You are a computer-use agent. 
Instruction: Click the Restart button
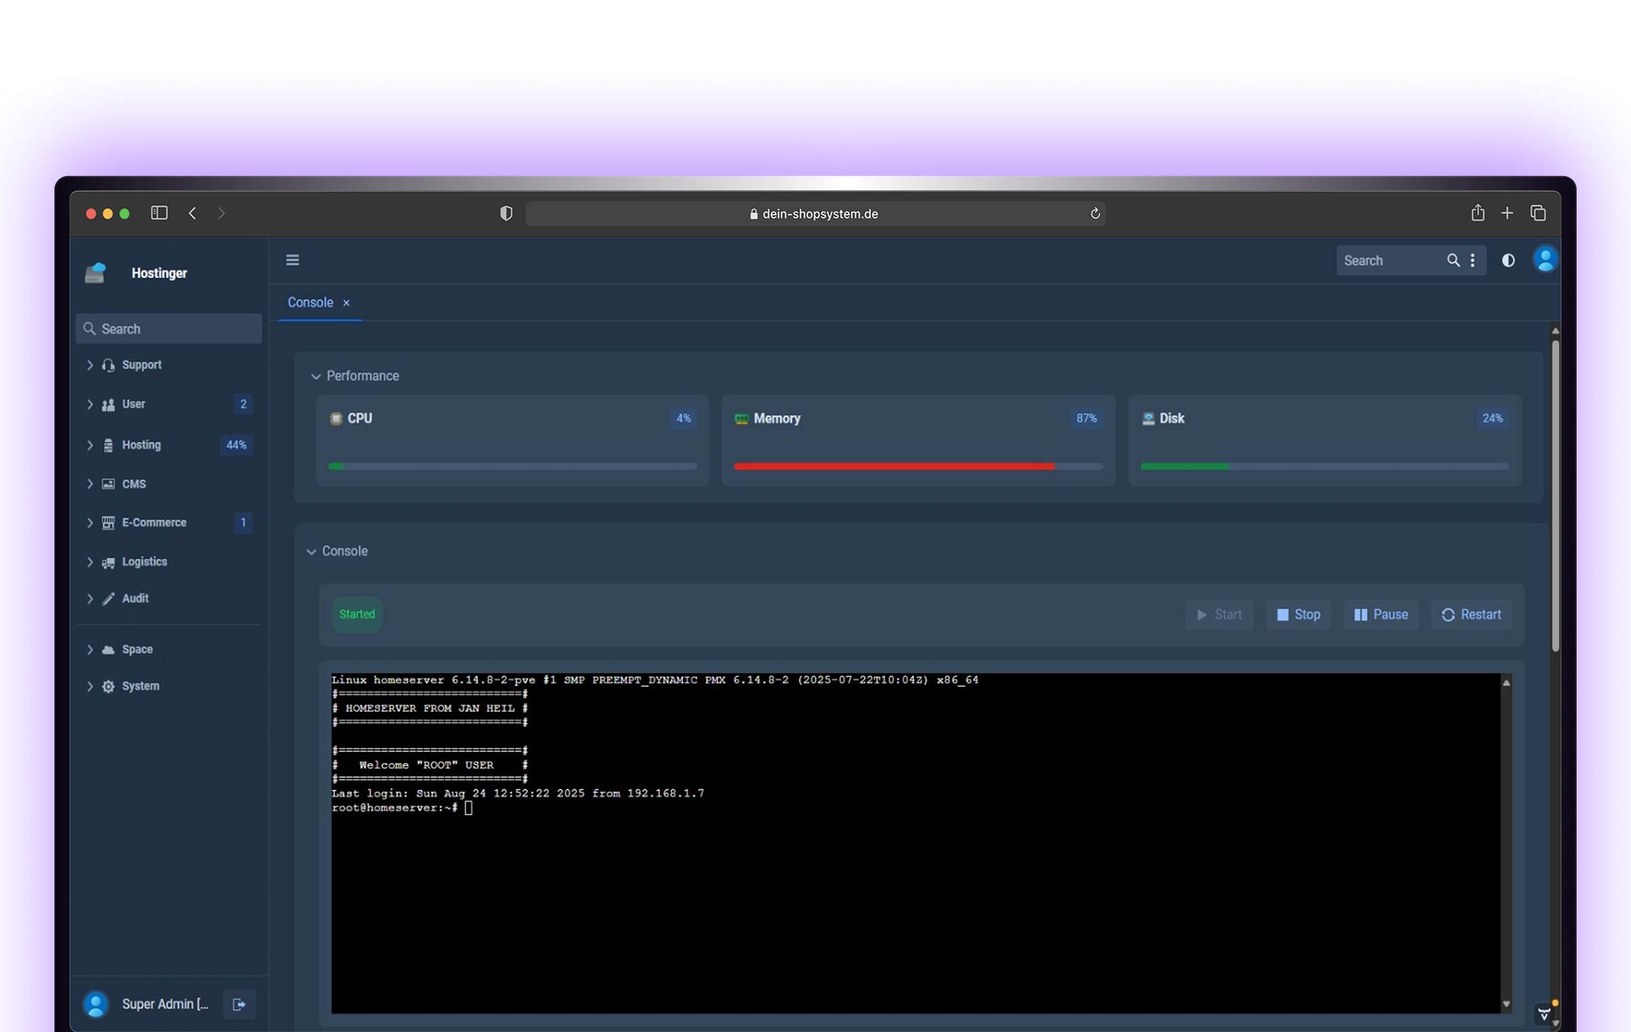pos(1471,615)
